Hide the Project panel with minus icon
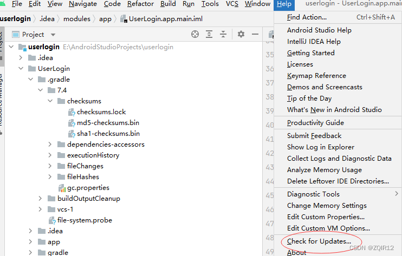The image size is (402, 256). 255,34
